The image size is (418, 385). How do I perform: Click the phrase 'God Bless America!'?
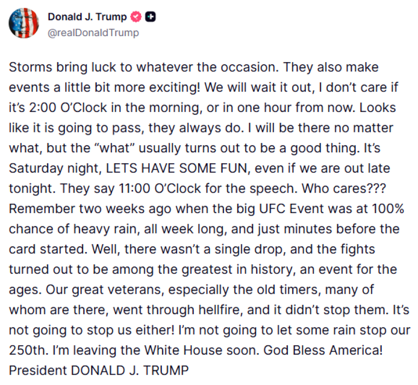(x=323, y=350)
